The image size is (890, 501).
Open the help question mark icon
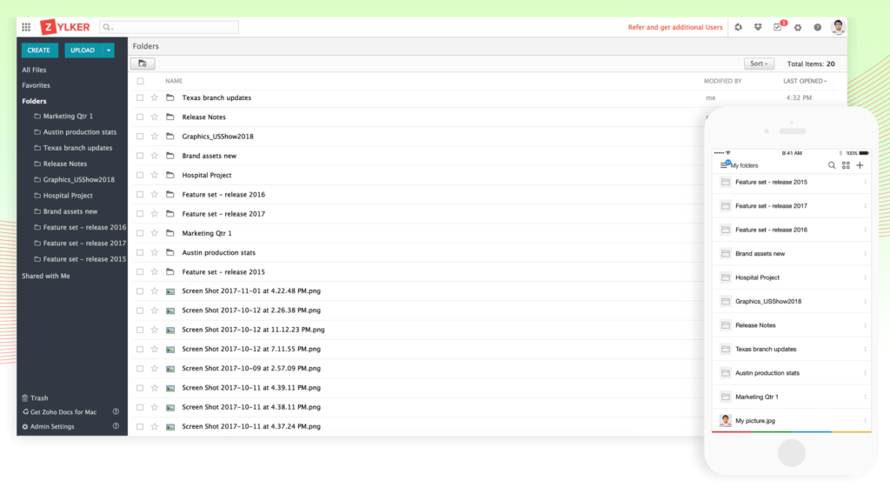point(817,27)
